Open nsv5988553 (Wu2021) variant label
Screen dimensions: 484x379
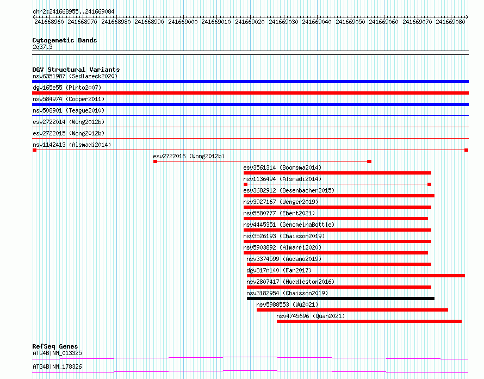coord(287,305)
